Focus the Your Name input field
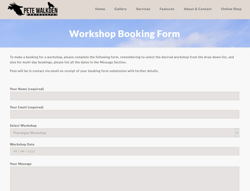250x191 pixels. pyautogui.click(x=125, y=96)
